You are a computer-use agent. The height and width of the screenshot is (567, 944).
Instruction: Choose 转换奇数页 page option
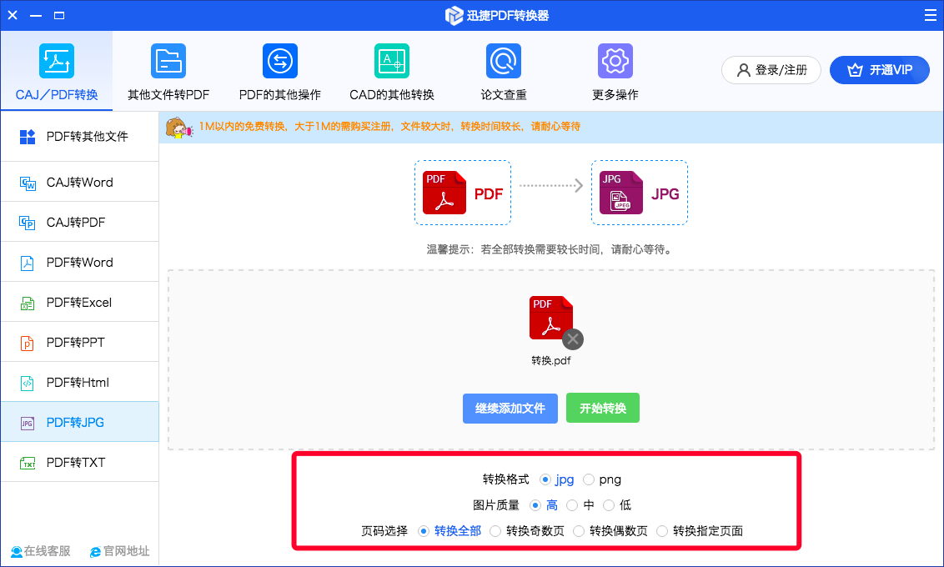tap(495, 531)
